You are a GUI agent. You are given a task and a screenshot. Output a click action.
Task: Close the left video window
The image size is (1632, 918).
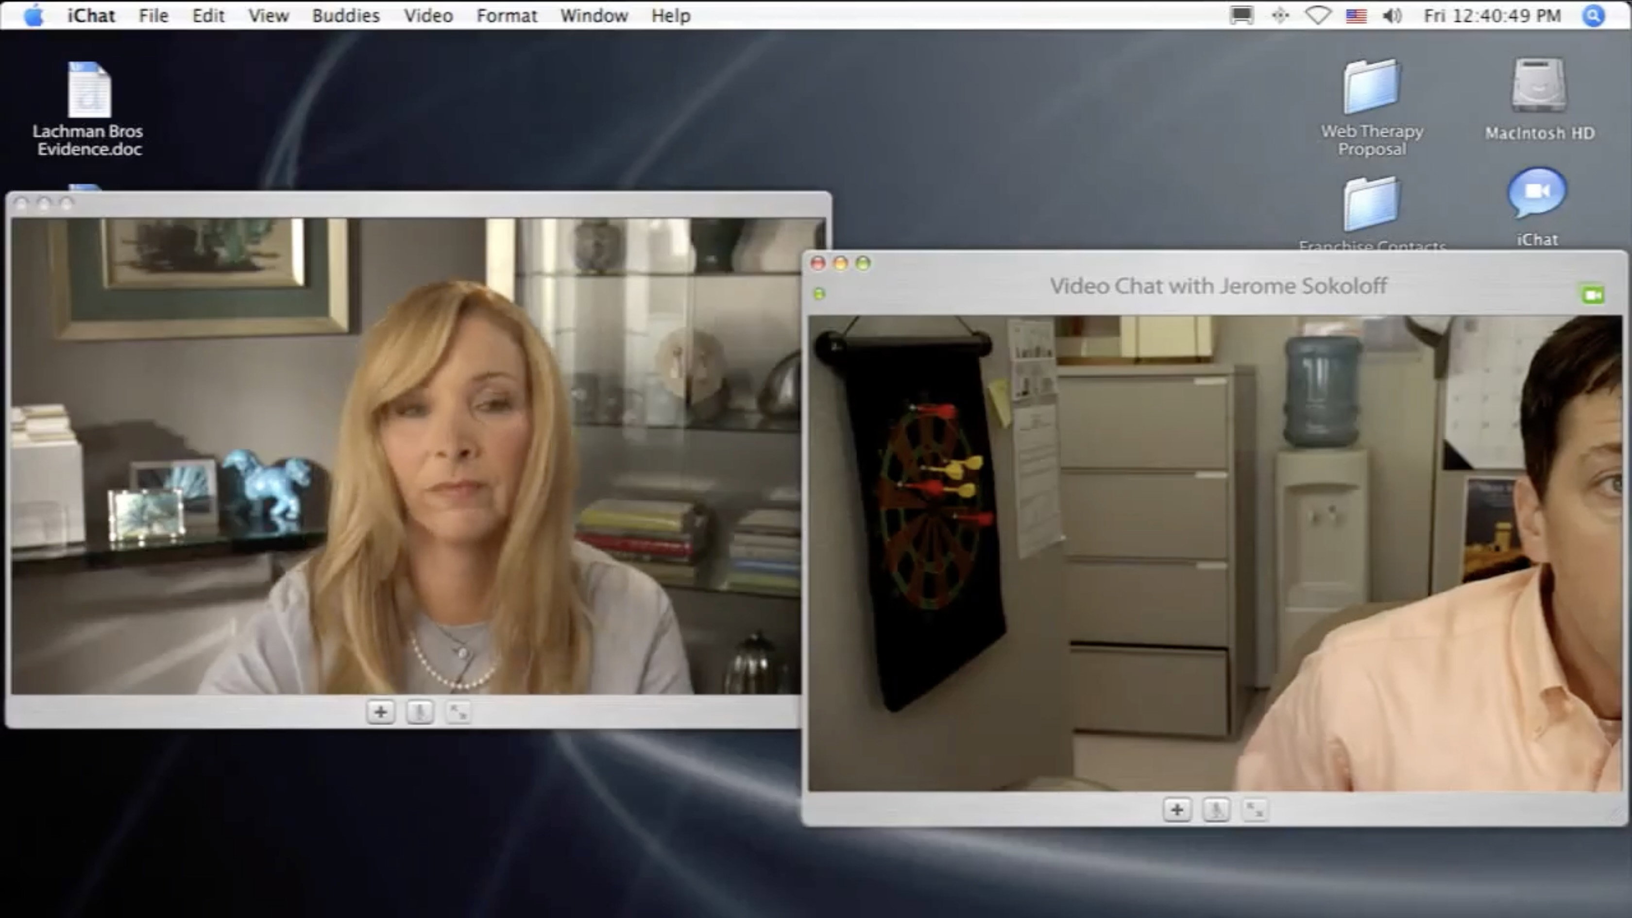click(x=21, y=204)
